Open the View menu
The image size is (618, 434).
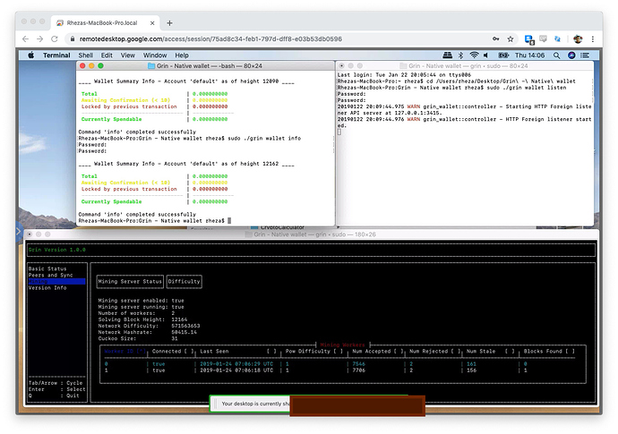coord(128,55)
